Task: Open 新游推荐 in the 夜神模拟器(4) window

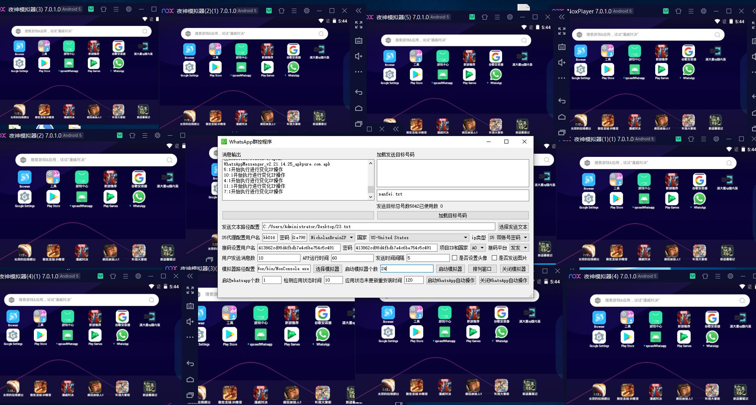Action: 684,318
